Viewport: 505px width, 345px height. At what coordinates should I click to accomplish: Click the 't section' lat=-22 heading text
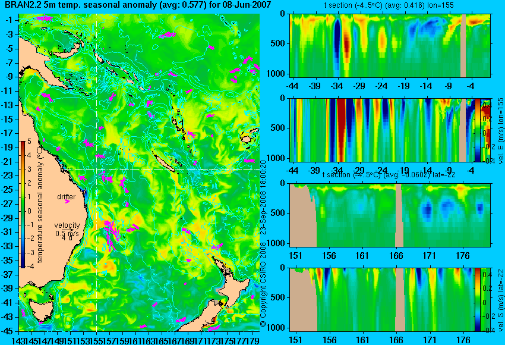pos(389,175)
